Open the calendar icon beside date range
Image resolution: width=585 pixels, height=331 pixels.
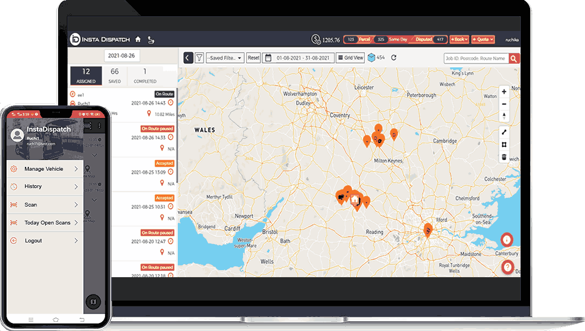pyautogui.click(x=268, y=58)
